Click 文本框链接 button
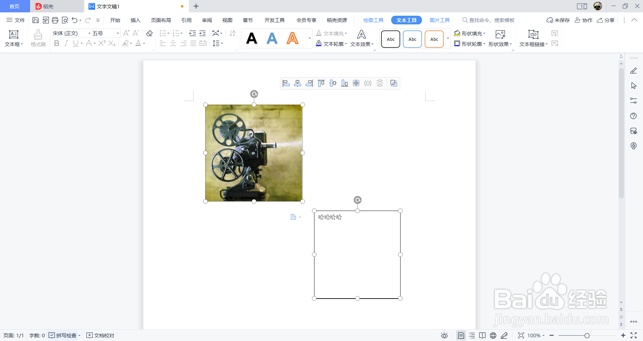 pyautogui.click(x=533, y=38)
